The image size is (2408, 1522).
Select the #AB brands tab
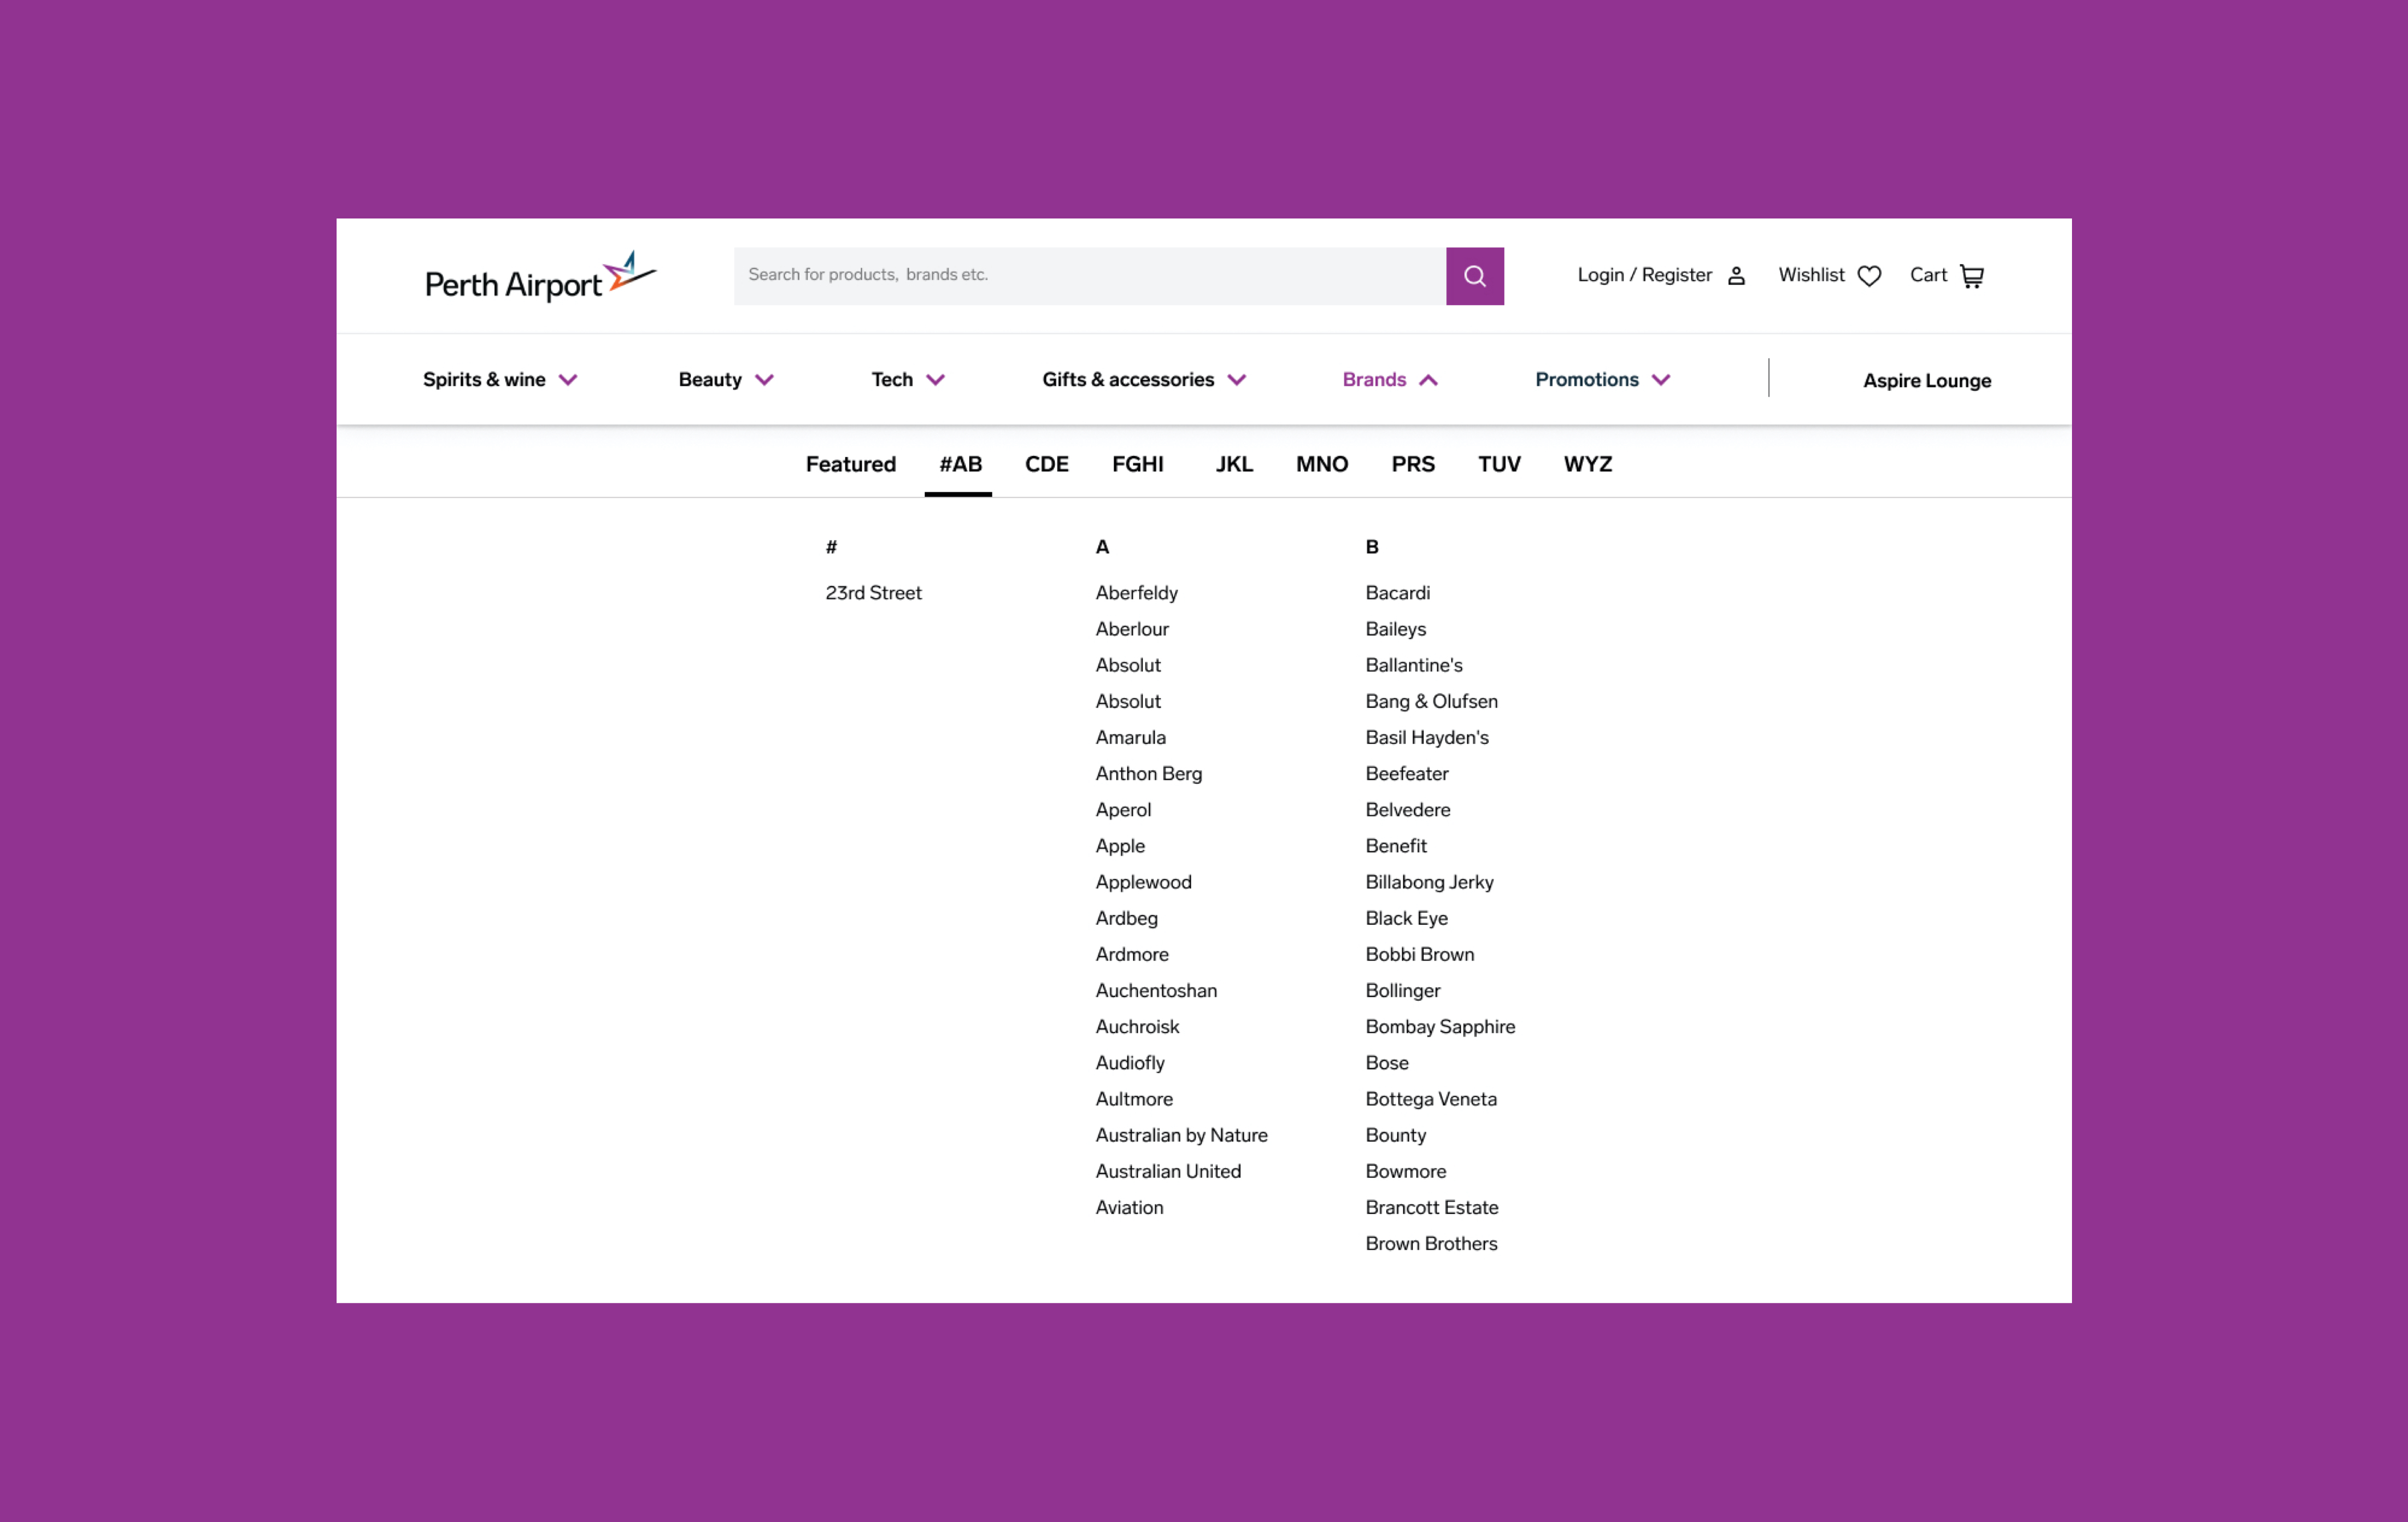960,464
